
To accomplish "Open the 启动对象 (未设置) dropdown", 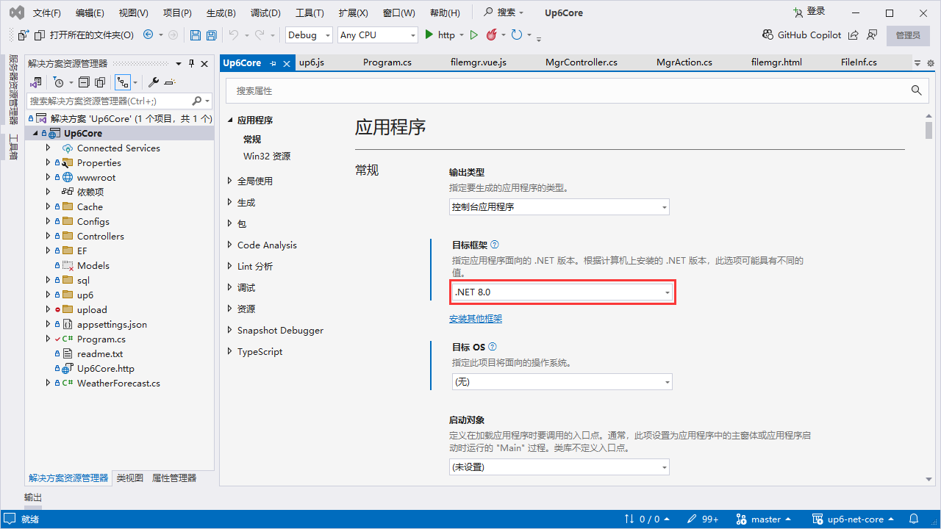I will tap(559, 467).
